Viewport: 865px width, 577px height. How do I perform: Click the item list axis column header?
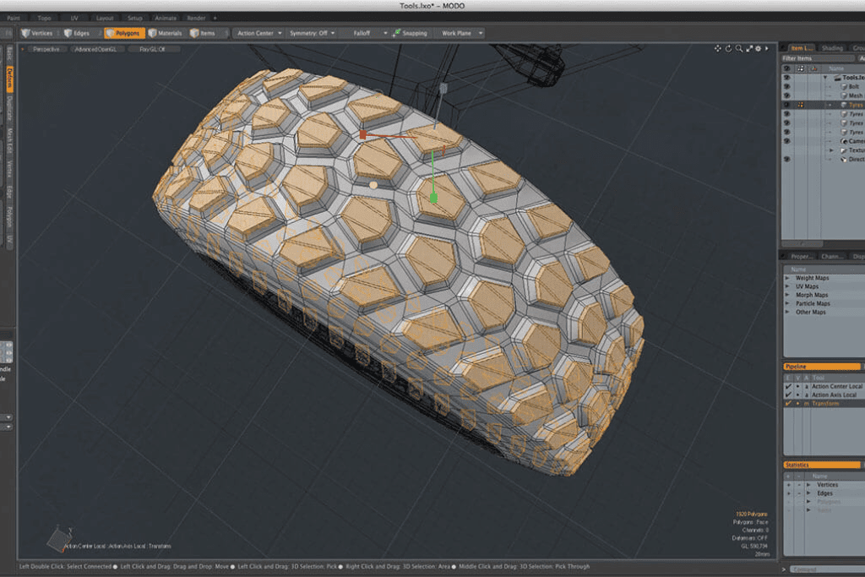tap(813, 68)
